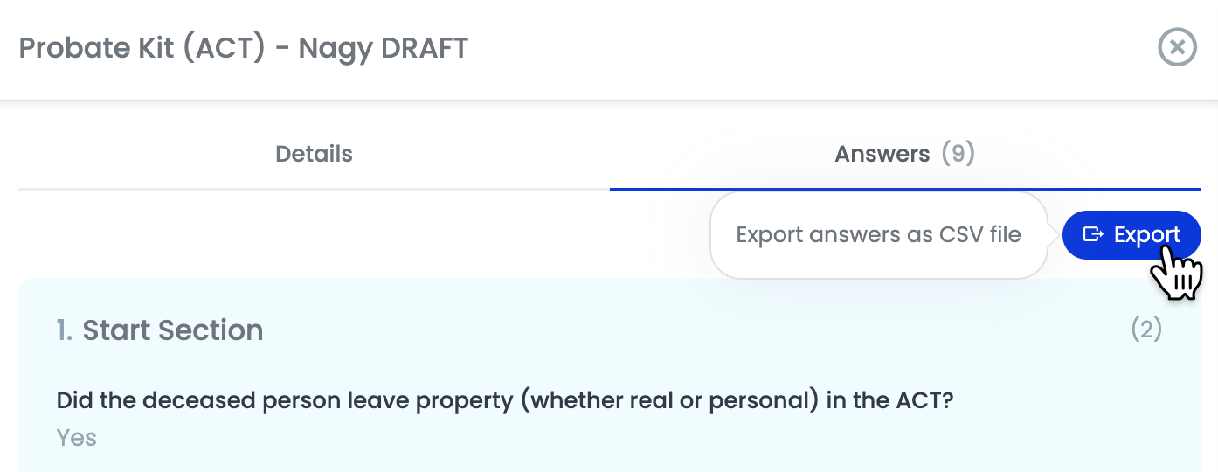Export answers using the blue Export button
This screenshot has height=472, width=1218.
tap(1131, 234)
